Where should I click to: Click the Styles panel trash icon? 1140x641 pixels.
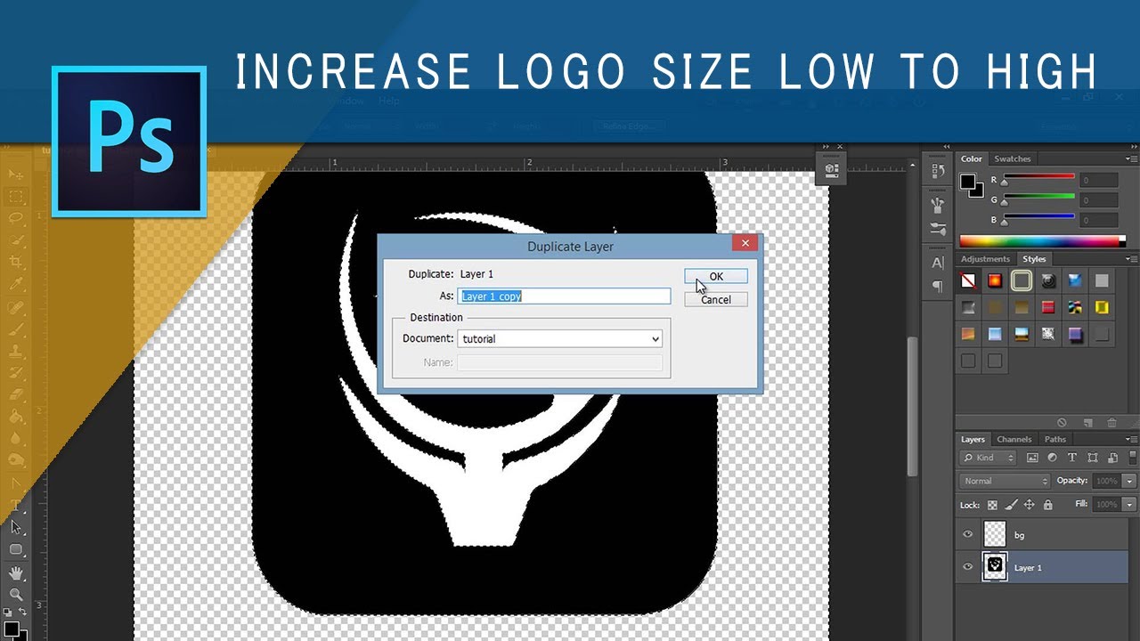tap(1111, 423)
